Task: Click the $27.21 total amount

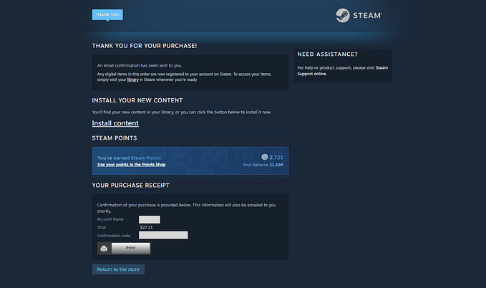Action: (146, 228)
